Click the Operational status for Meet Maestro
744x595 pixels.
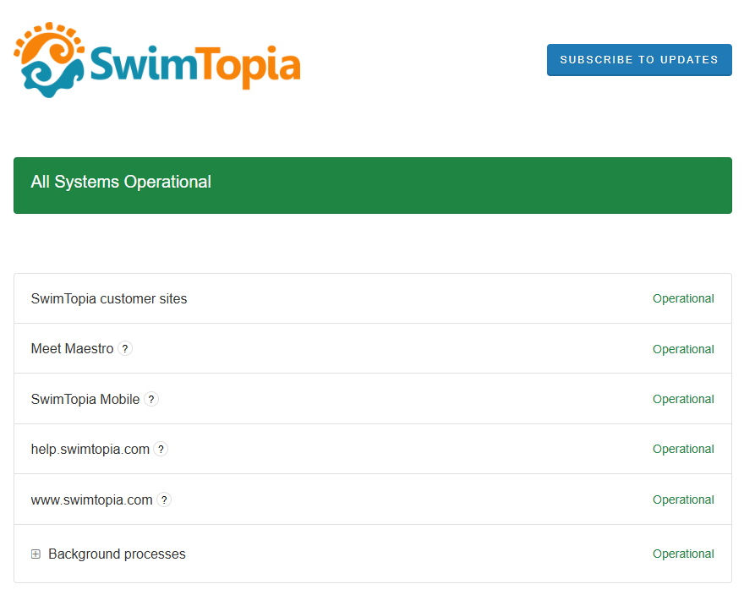(683, 349)
